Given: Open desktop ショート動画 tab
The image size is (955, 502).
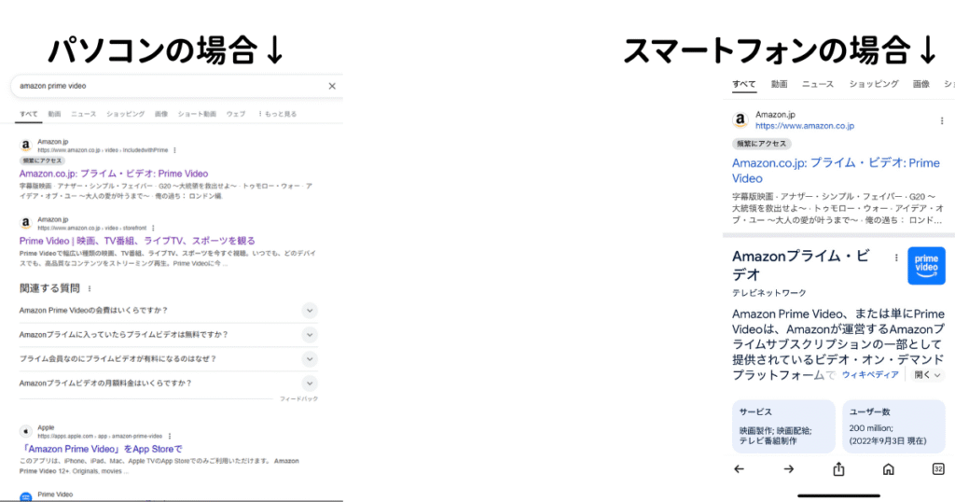Looking at the screenshot, I should coord(197,114).
